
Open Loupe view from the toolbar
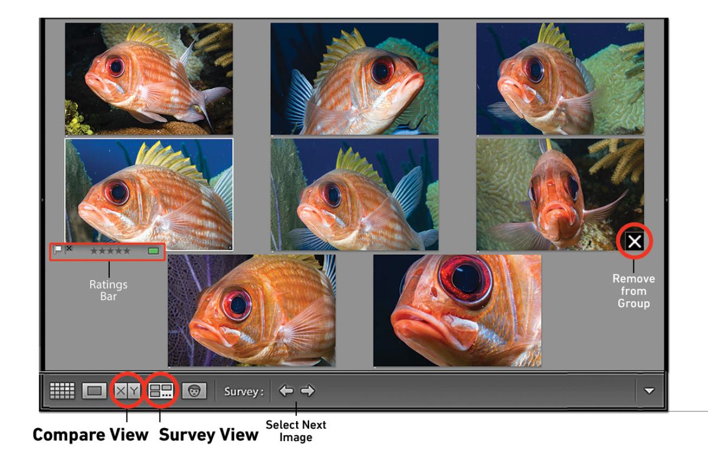pyautogui.click(x=92, y=390)
